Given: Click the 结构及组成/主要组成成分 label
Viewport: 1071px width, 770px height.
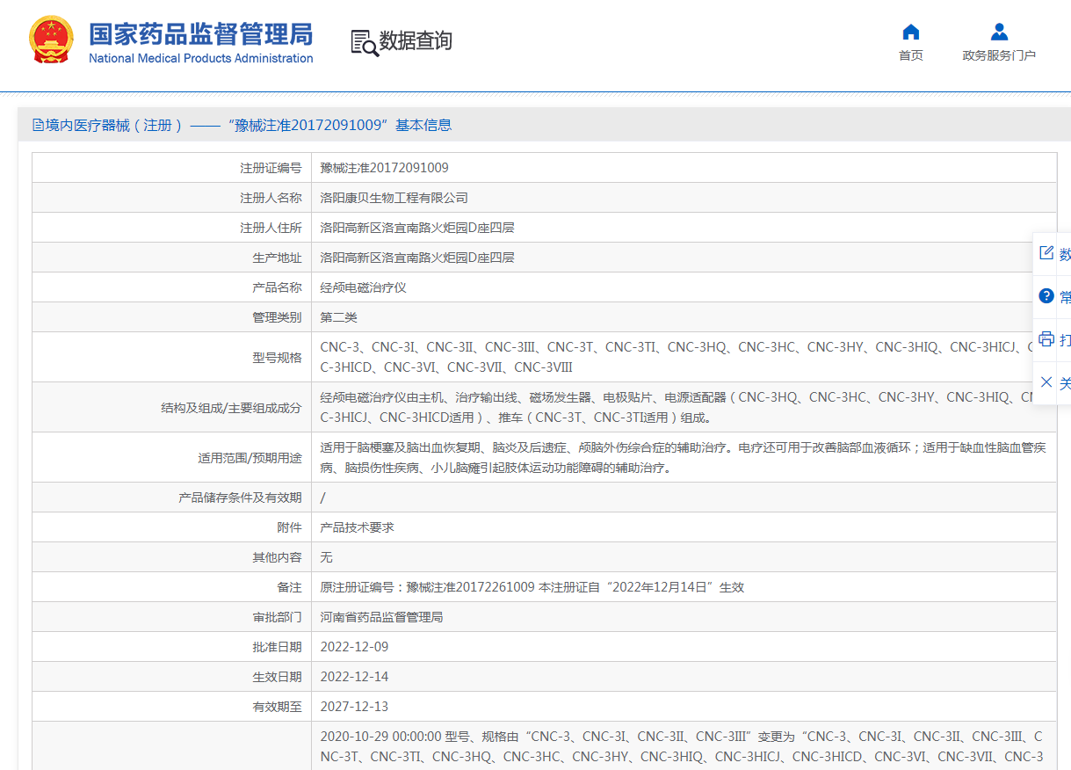Looking at the screenshot, I should pyautogui.click(x=231, y=407).
